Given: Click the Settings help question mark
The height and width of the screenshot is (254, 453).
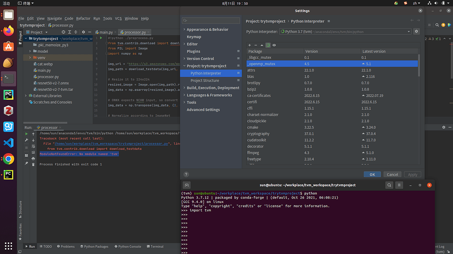Looking at the screenshot, I should coord(186,174).
